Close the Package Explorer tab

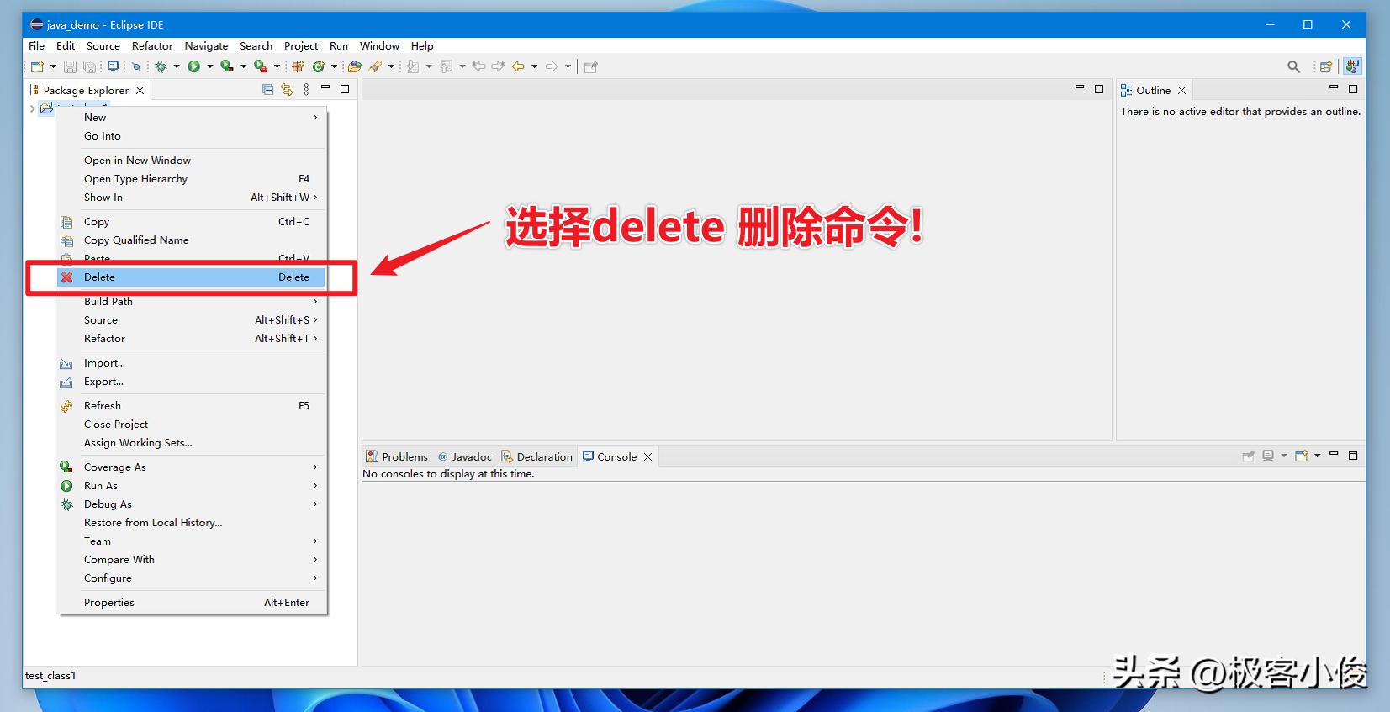pyautogui.click(x=140, y=90)
